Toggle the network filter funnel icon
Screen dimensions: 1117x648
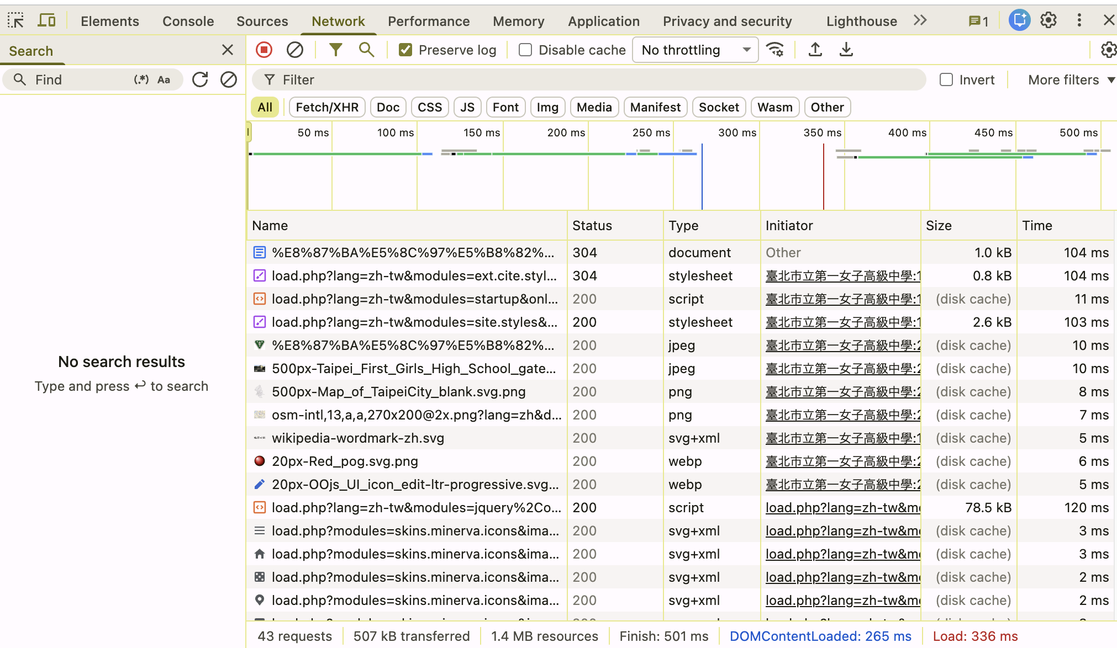pos(335,50)
